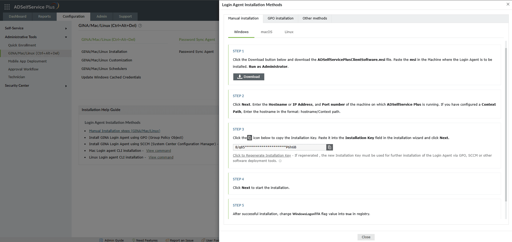
Task: Open the Admin Guide icon in the footer
Action: (101, 240)
